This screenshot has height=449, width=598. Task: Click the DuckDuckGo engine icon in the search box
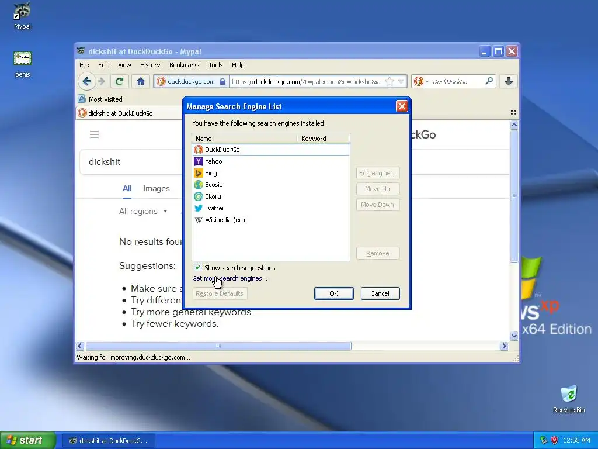click(x=418, y=81)
